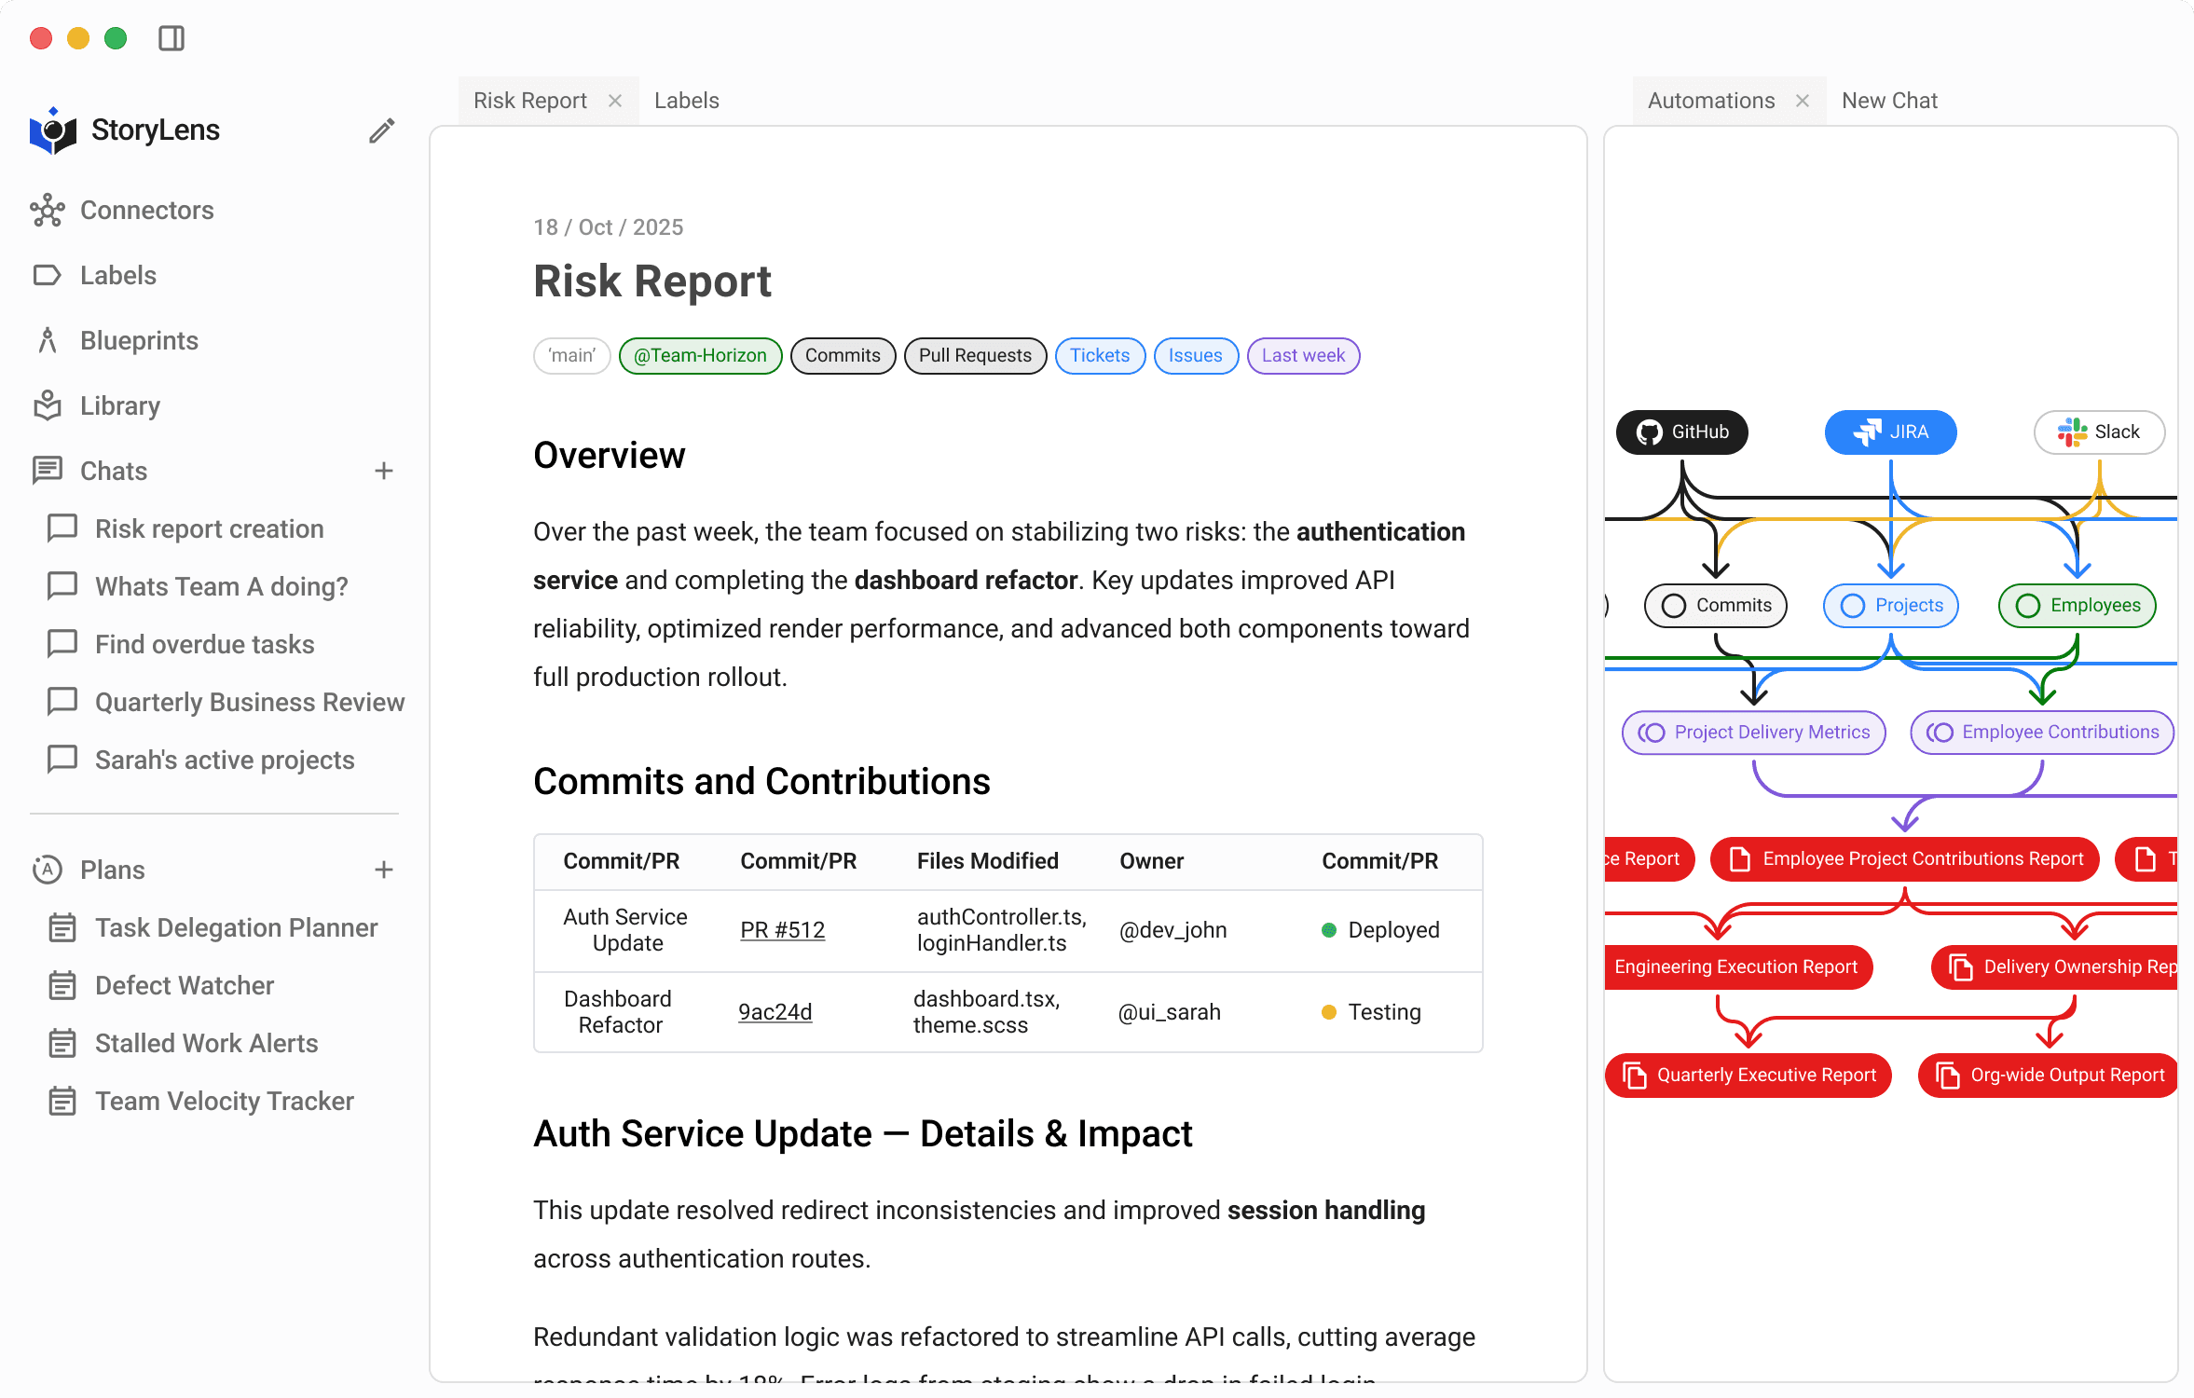The image size is (2194, 1398).
Task: Switch to the Labels tab
Action: [686, 101]
